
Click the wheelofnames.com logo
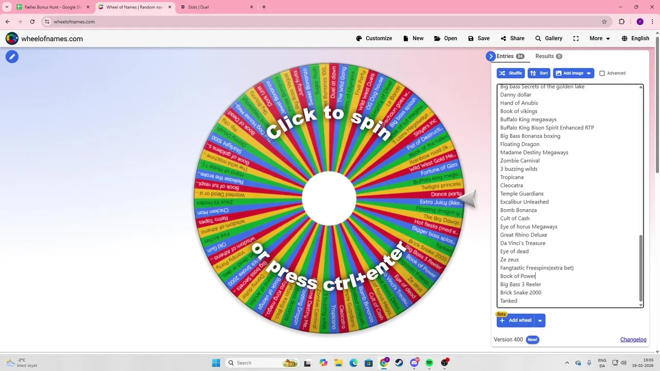click(44, 39)
